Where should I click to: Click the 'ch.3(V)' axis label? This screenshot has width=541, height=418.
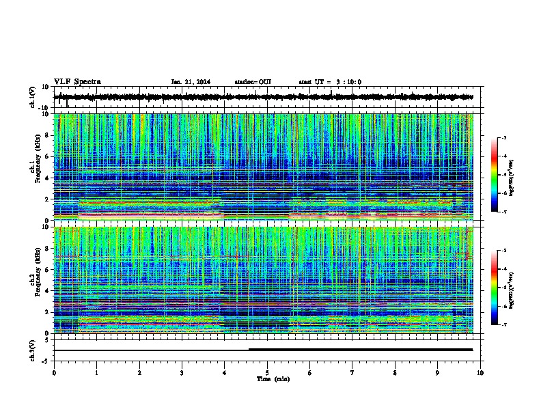point(33,350)
